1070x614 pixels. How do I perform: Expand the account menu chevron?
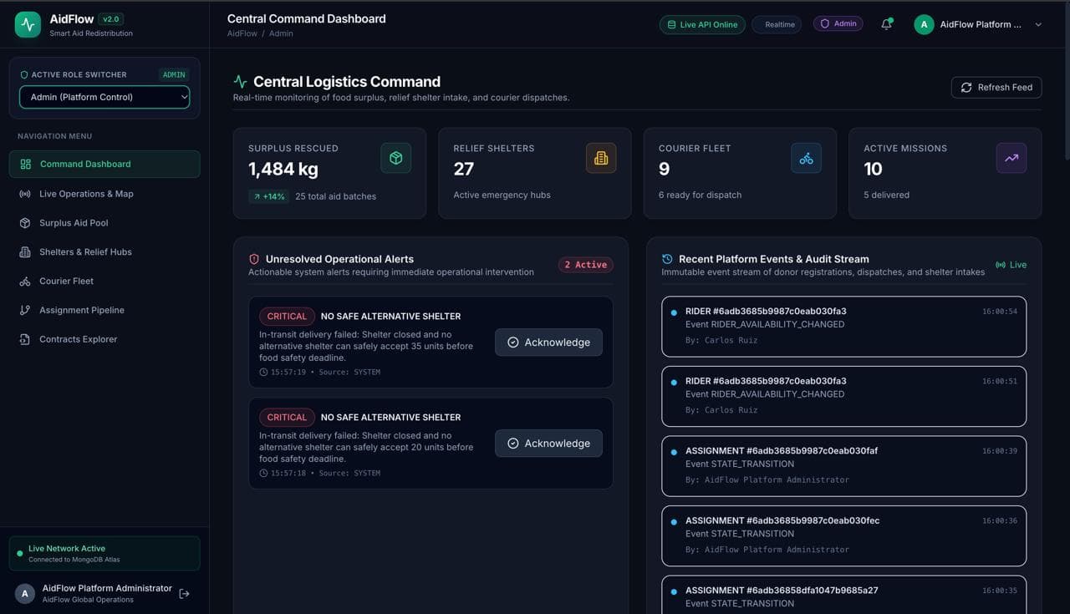[x=1038, y=24]
